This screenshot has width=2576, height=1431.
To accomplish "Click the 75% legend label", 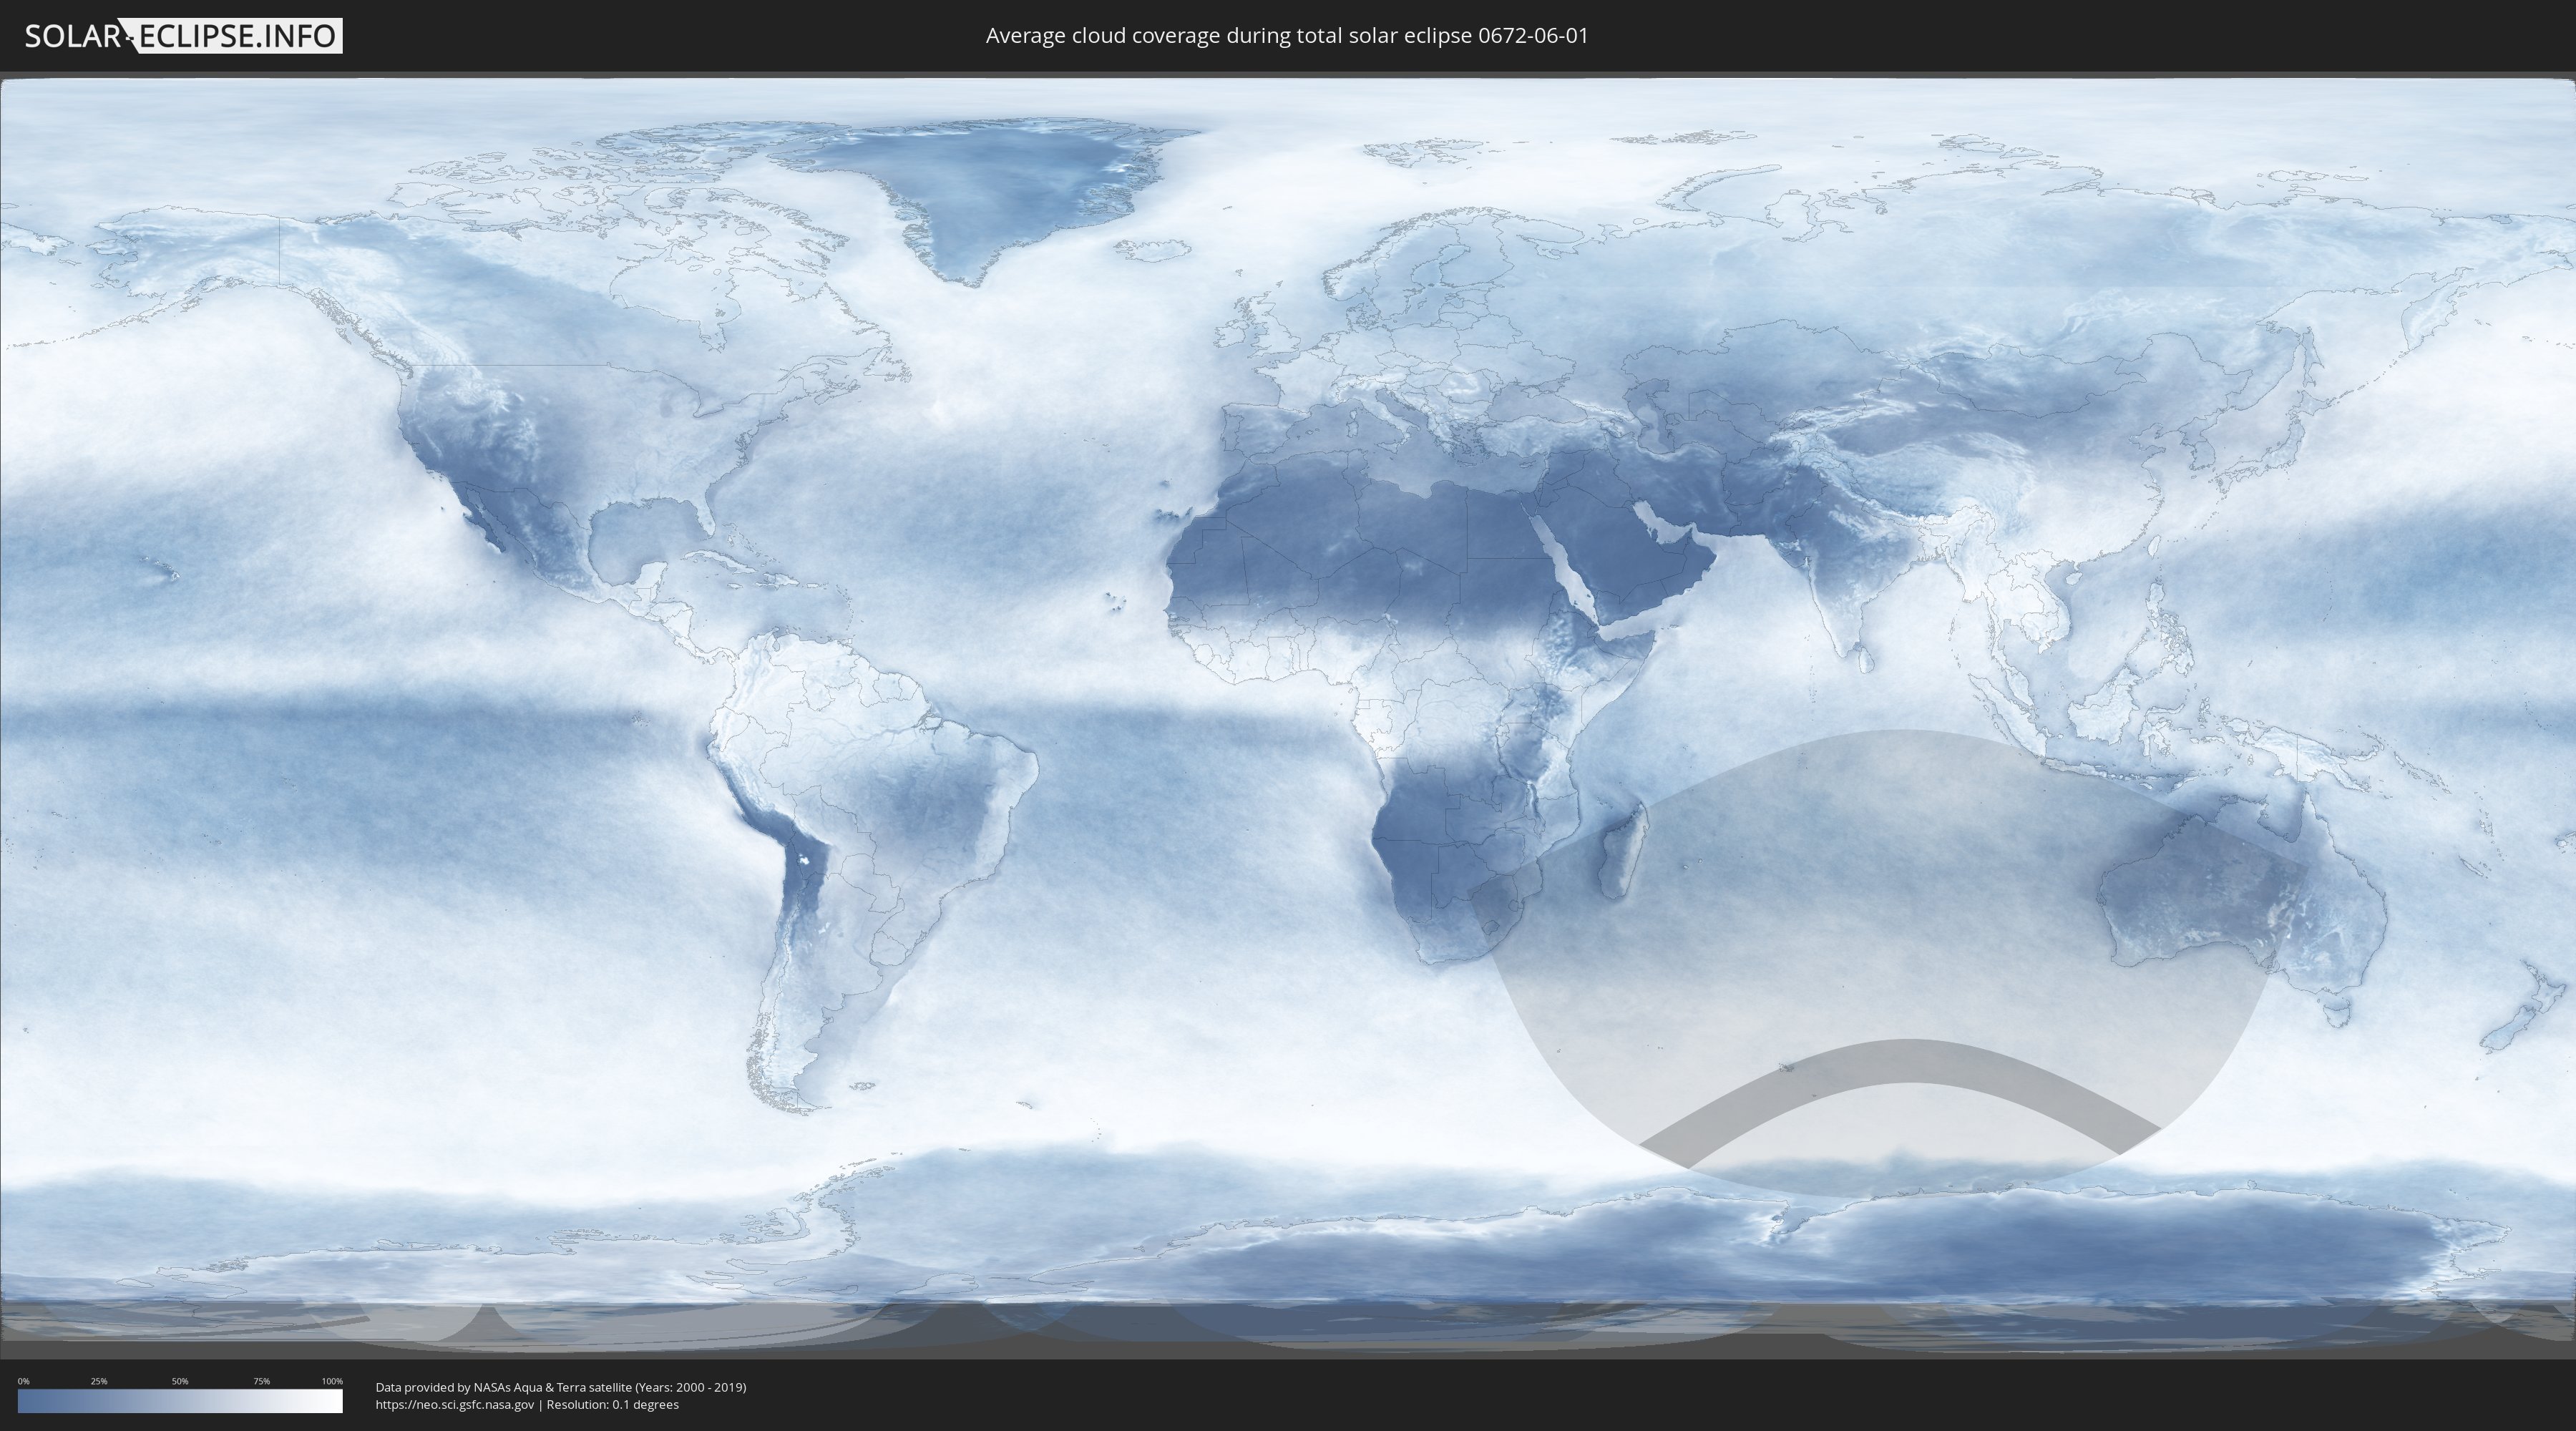I will click(261, 1381).
